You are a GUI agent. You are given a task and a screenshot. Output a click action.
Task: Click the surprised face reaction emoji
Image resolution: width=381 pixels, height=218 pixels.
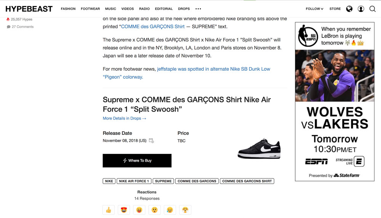click(154, 210)
